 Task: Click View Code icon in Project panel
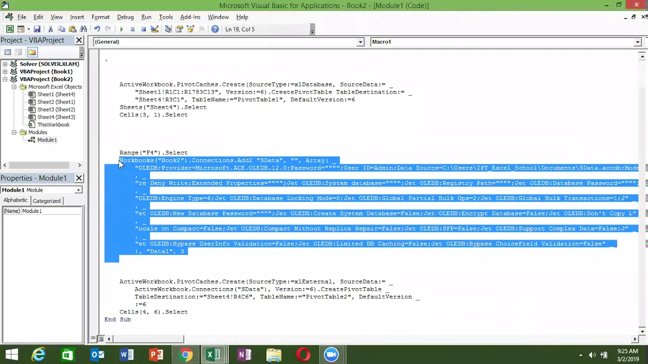click(x=8, y=52)
